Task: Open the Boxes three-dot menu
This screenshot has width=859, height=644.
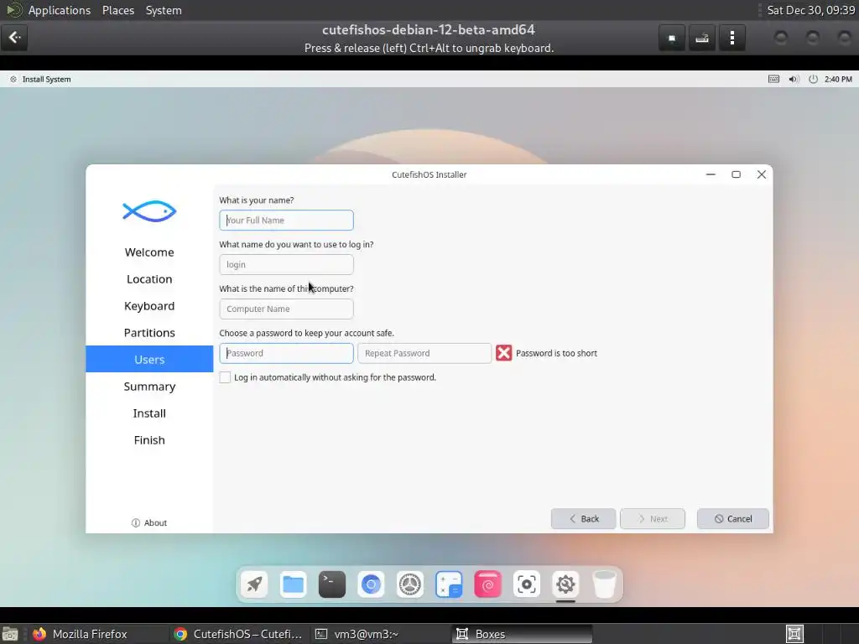Action: click(x=731, y=38)
